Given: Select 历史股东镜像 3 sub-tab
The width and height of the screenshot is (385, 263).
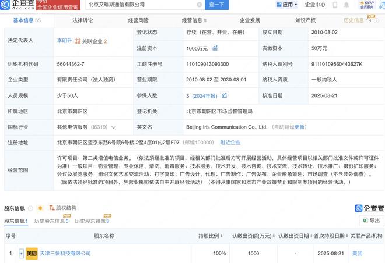Looking at the screenshot, I should coord(92,221).
